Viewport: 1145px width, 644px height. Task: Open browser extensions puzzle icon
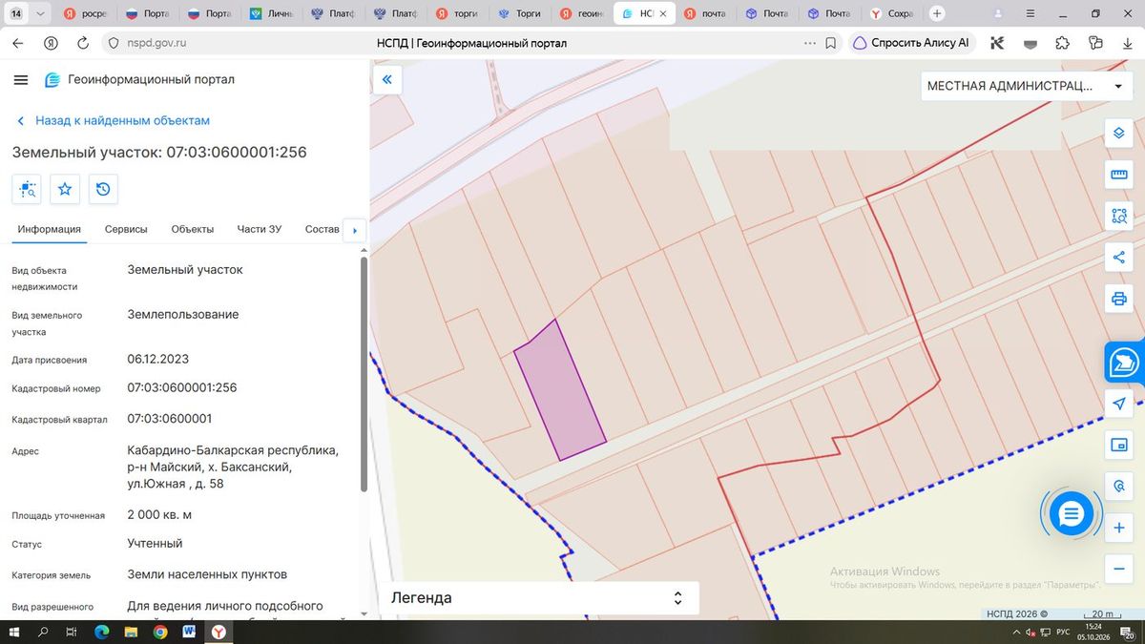[1062, 43]
